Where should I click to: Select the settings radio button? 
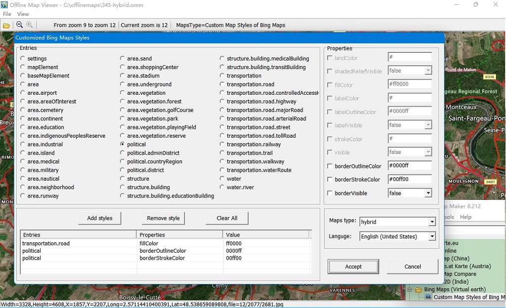click(23, 58)
